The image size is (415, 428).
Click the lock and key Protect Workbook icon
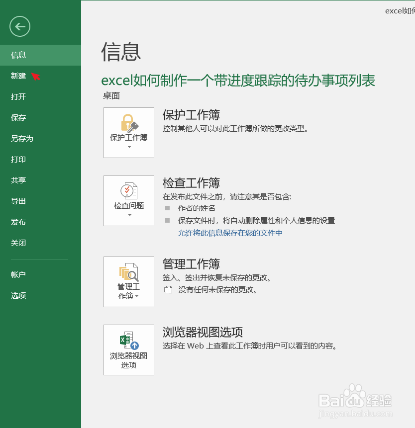click(x=129, y=123)
